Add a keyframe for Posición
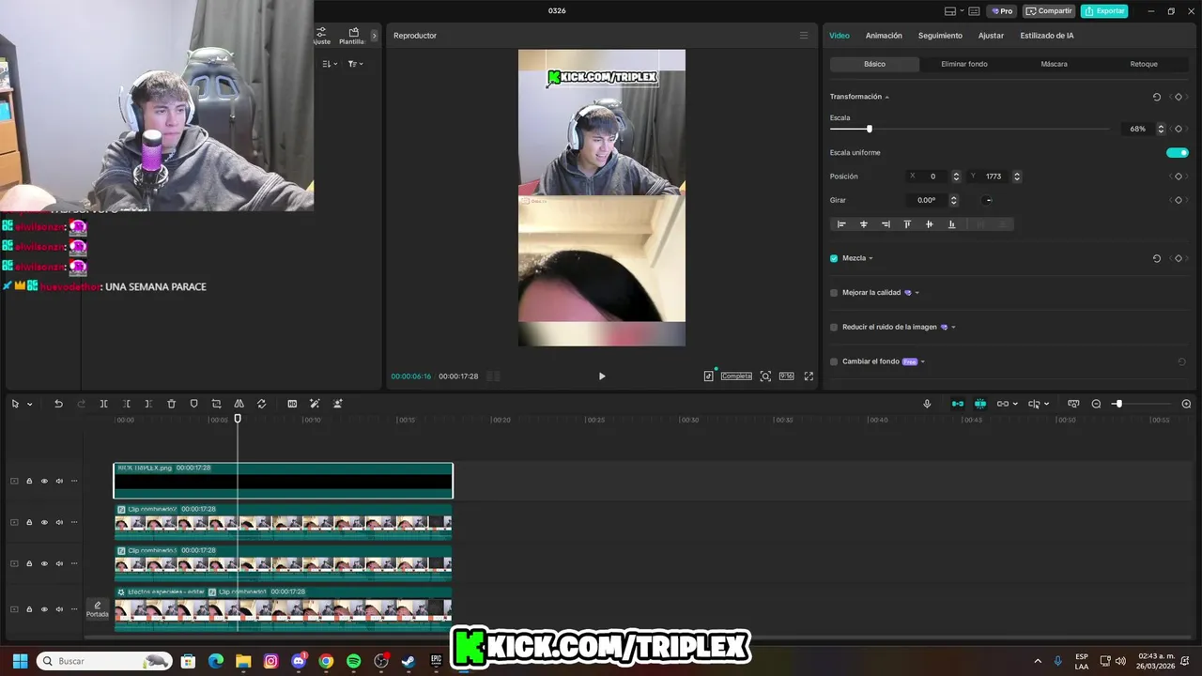The height and width of the screenshot is (676, 1202). tap(1179, 176)
